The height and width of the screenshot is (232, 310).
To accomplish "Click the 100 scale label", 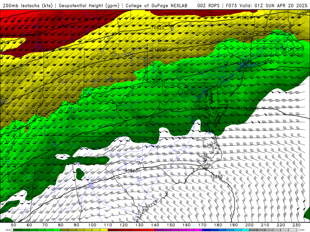I will pyautogui.click(x=92, y=225).
